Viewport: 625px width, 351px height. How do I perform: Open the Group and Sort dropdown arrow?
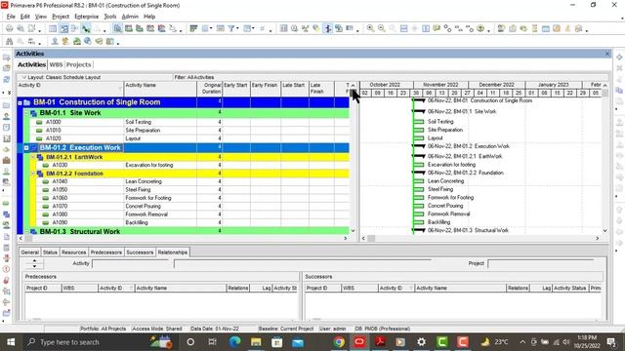click(254, 28)
